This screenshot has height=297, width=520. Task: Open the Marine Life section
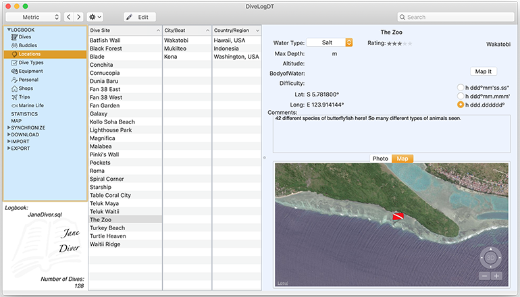click(31, 105)
